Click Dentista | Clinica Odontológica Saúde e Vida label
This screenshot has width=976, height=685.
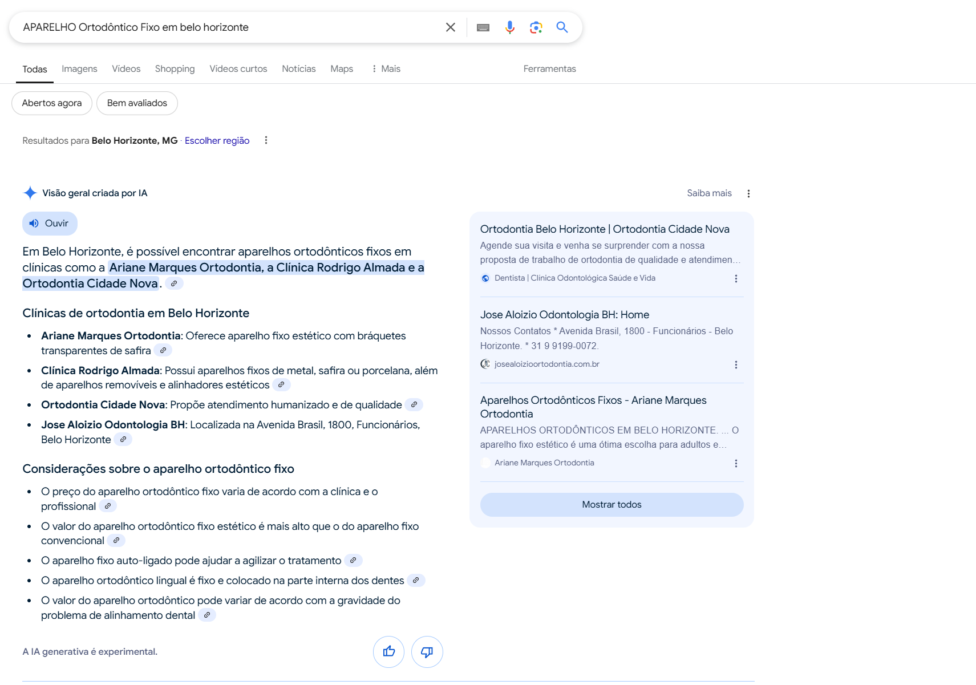pos(574,278)
